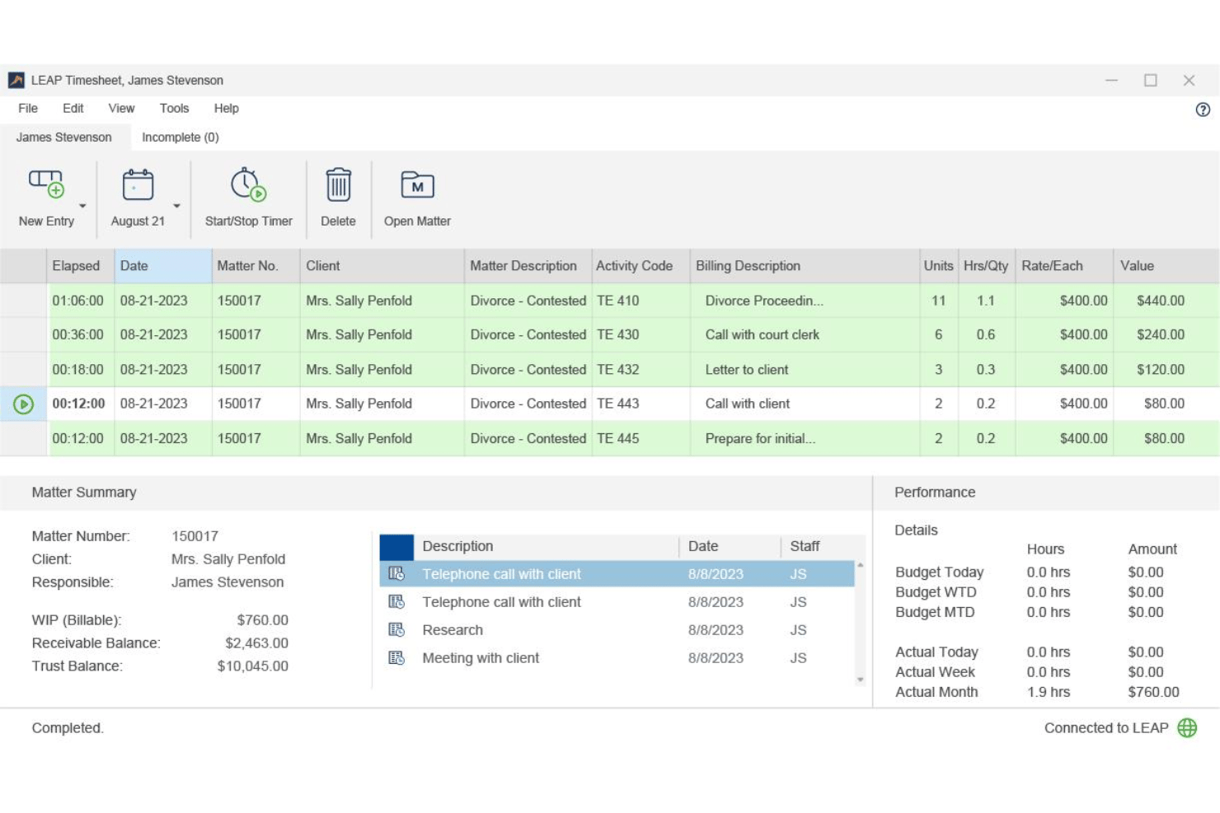Select the Call with court clerk entry
Screen dimensions: 1220x813
[x=762, y=335]
